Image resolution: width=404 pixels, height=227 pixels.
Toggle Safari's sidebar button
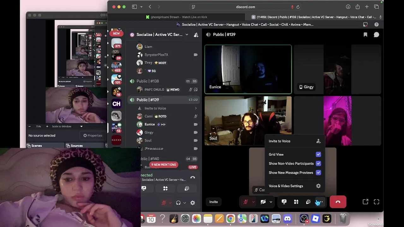click(x=134, y=7)
